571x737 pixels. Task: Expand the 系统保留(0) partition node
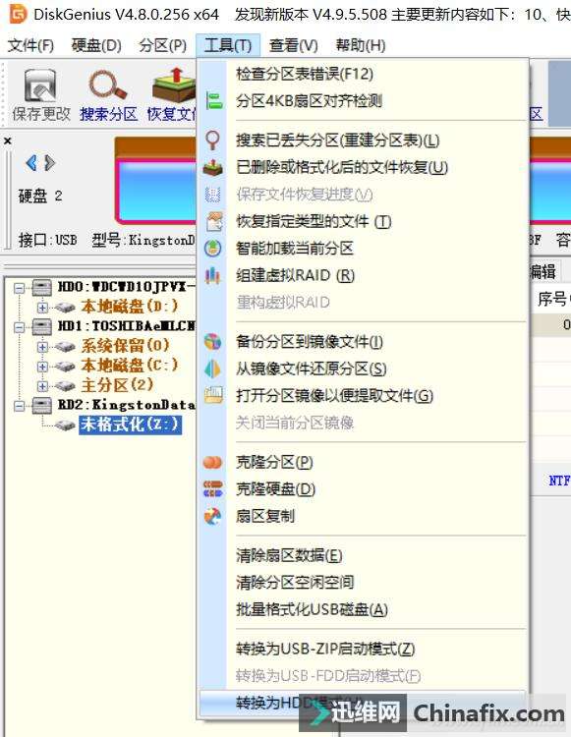(42, 347)
